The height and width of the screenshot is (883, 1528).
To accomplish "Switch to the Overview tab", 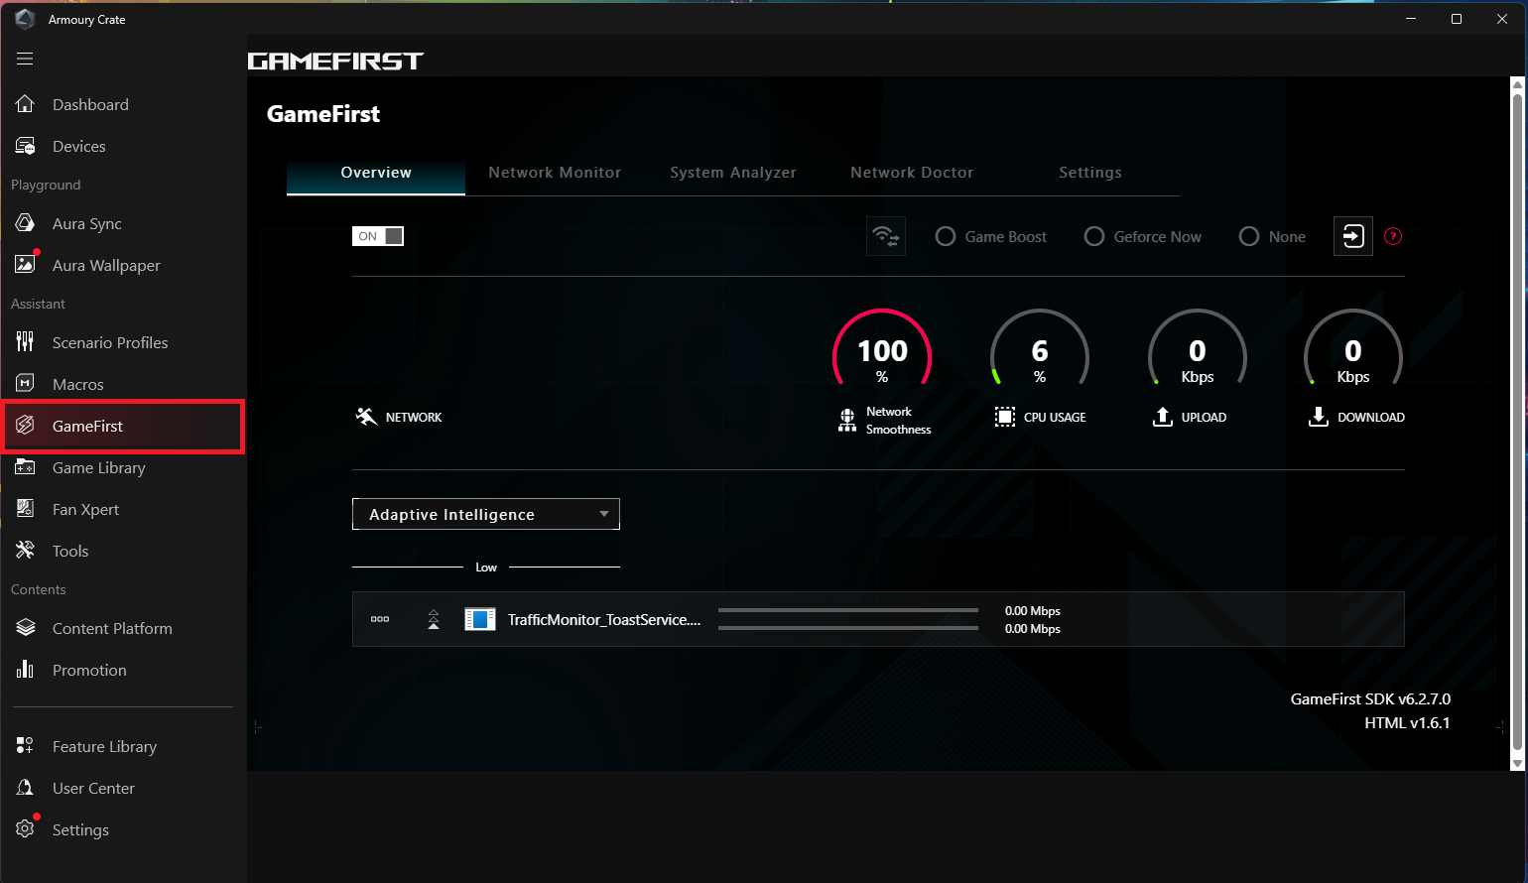I will click(x=376, y=173).
